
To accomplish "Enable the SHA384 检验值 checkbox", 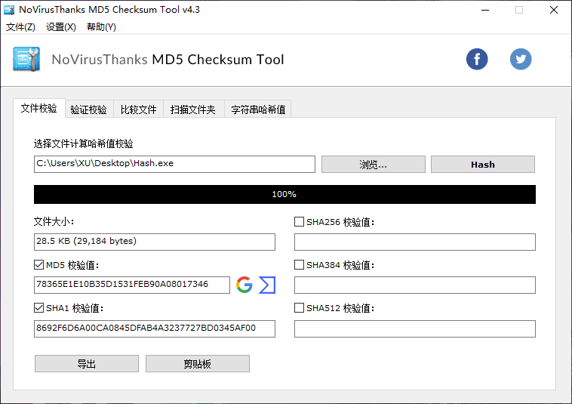I will click(x=299, y=265).
